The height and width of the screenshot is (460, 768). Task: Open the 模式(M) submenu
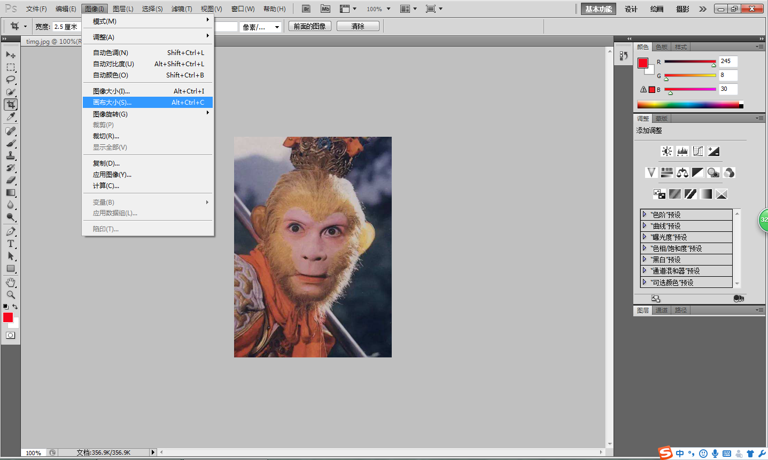coord(148,21)
